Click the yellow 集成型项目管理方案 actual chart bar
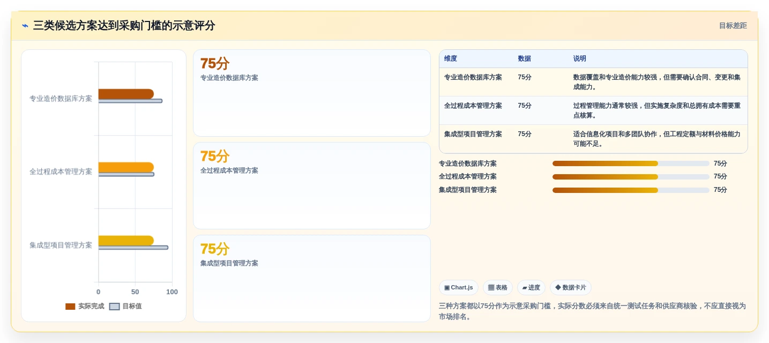The image size is (769, 343). [x=126, y=241]
